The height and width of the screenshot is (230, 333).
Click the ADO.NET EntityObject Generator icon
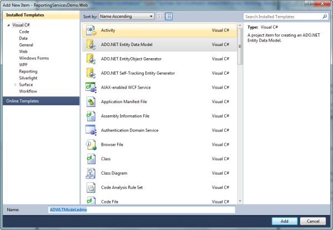[91, 59]
